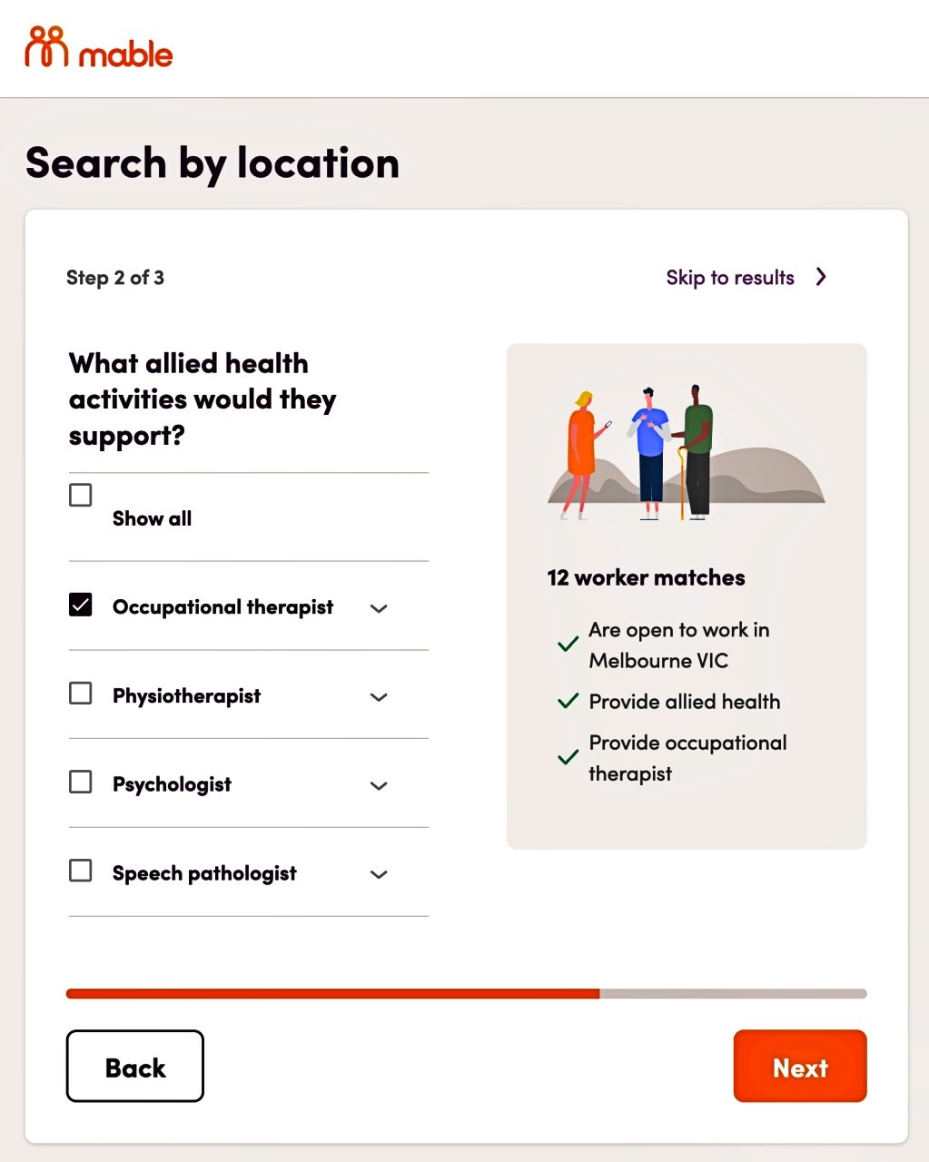This screenshot has height=1162, width=929.
Task: Click the mable logo icon
Action: click(x=46, y=46)
